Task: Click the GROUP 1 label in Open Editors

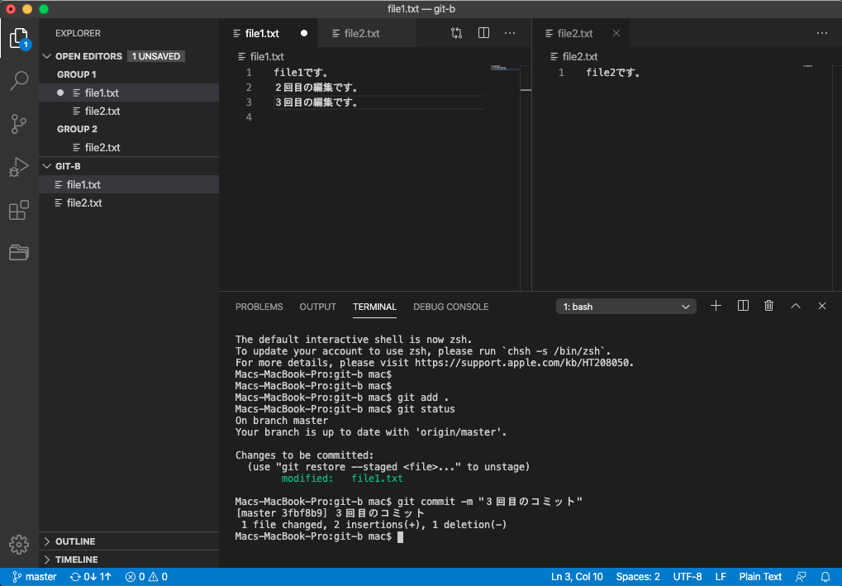Action: (77, 74)
